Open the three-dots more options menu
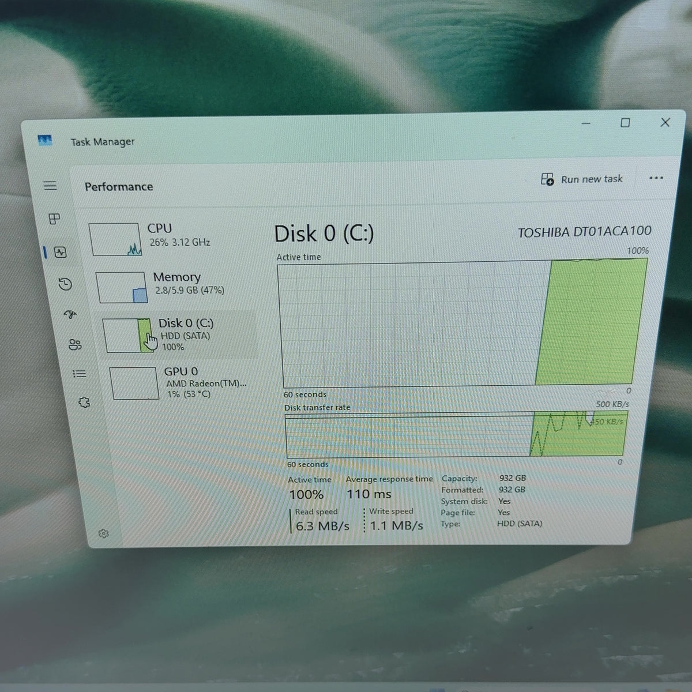 click(656, 178)
